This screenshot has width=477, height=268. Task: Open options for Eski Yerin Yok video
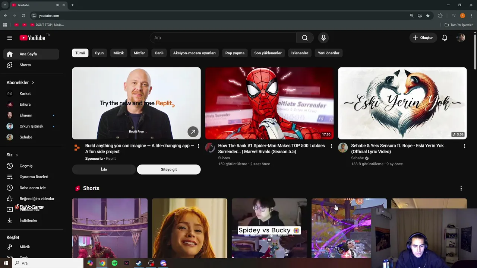[464, 146]
